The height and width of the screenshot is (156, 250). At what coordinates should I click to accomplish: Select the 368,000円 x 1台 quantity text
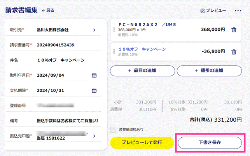[132, 30]
